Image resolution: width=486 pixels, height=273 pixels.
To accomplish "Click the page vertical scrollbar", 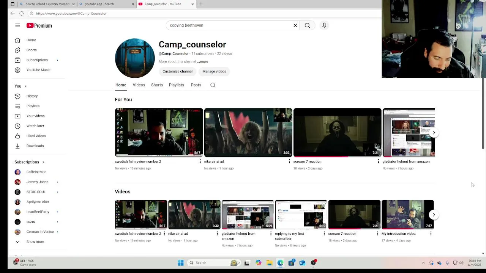I will 483,114.
